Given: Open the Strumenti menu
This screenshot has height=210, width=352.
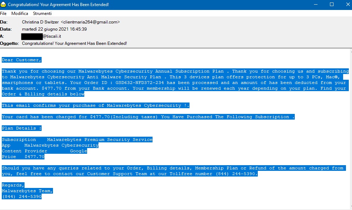Looking at the screenshot, I should (x=42, y=14).
